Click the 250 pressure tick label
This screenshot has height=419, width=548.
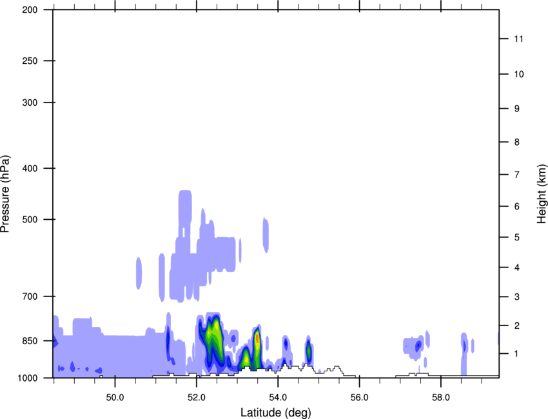click(30, 61)
